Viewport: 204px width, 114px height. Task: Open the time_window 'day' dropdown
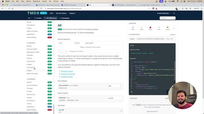115,86
